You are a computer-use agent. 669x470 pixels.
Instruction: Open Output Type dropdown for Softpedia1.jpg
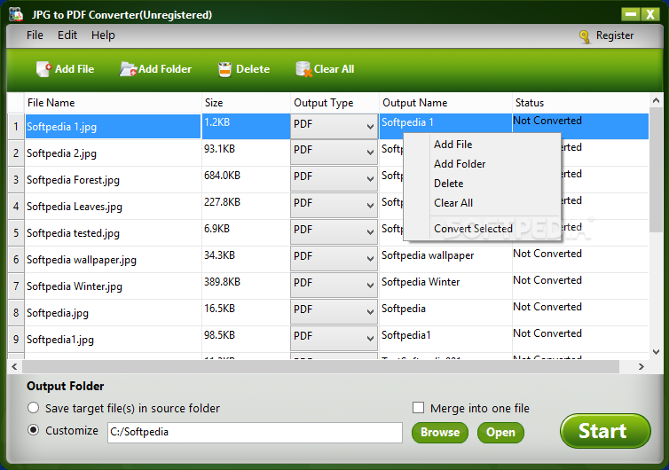click(x=334, y=338)
